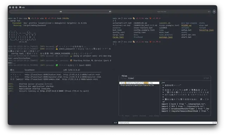This screenshot has height=135, width=225.
Task: Open LAN 192.0.0.2 monitor.html URL
Action: (x=82, y=77)
